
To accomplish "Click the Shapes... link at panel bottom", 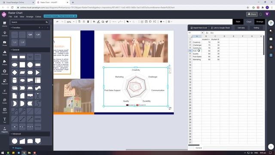I will [x=18, y=148].
